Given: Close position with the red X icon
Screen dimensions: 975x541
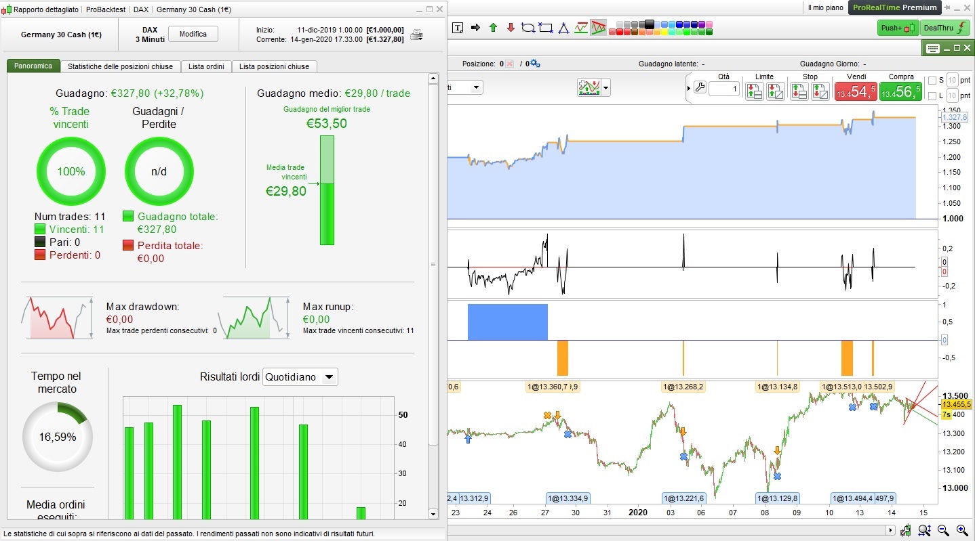Looking at the screenshot, I should coord(510,64).
